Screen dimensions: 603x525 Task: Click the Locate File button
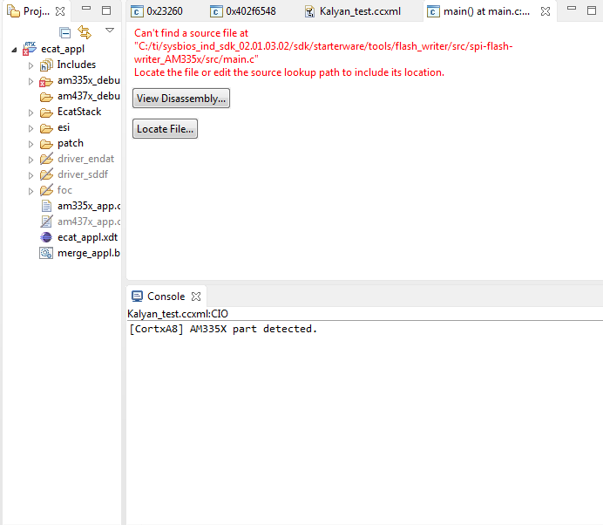[x=165, y=129]
